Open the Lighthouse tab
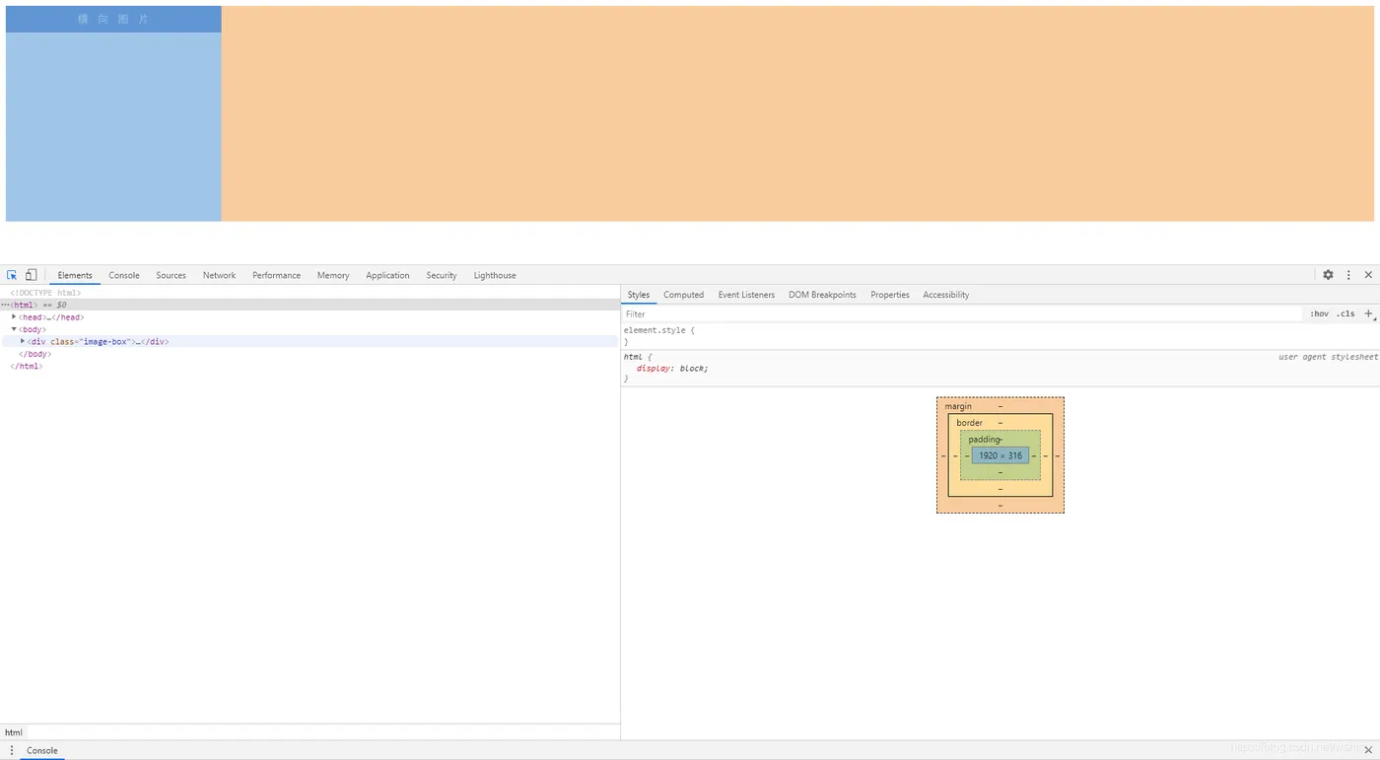Screen dimensions: 1380x760 (x=495, y=275)
